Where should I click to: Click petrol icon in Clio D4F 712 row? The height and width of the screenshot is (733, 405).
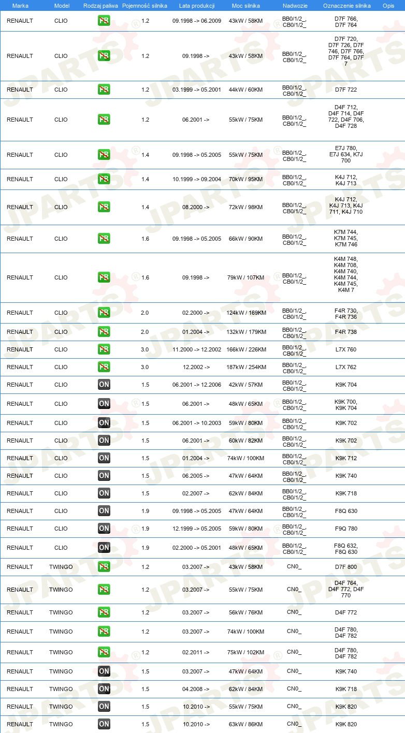(x=104, y=120)
